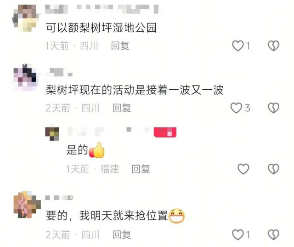Like the 是的 reply from 福建
The image size is (294, 247).
tap(243, 169)
